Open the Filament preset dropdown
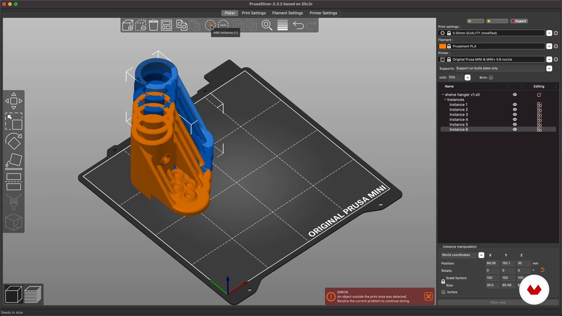Screen dimensions: 562x316 [x=549, y=46]
